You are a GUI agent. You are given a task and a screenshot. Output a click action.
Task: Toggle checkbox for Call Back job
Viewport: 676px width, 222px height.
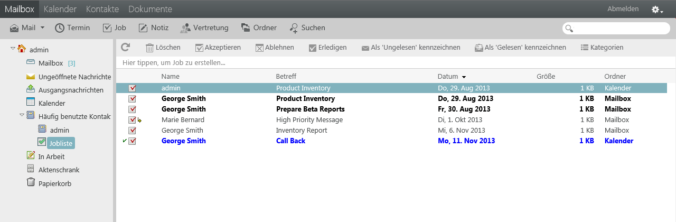(133, 141)
